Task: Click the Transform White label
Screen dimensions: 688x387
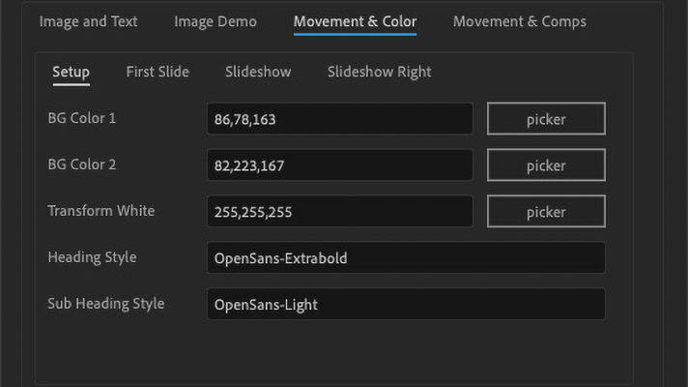Action: (101, 211)
